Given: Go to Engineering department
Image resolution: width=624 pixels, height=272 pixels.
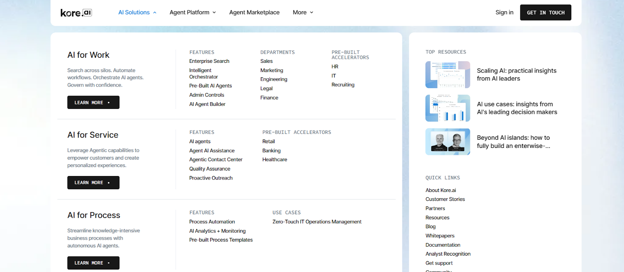Looking at the screenshot, I should (x=274, y=79).
